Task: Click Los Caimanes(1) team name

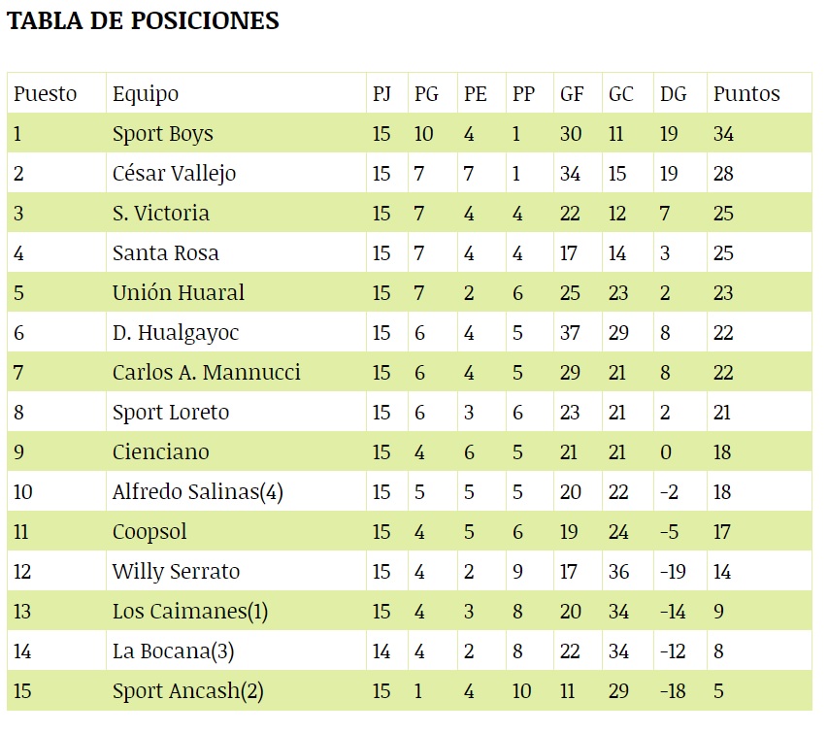Action: coord(189,612)
